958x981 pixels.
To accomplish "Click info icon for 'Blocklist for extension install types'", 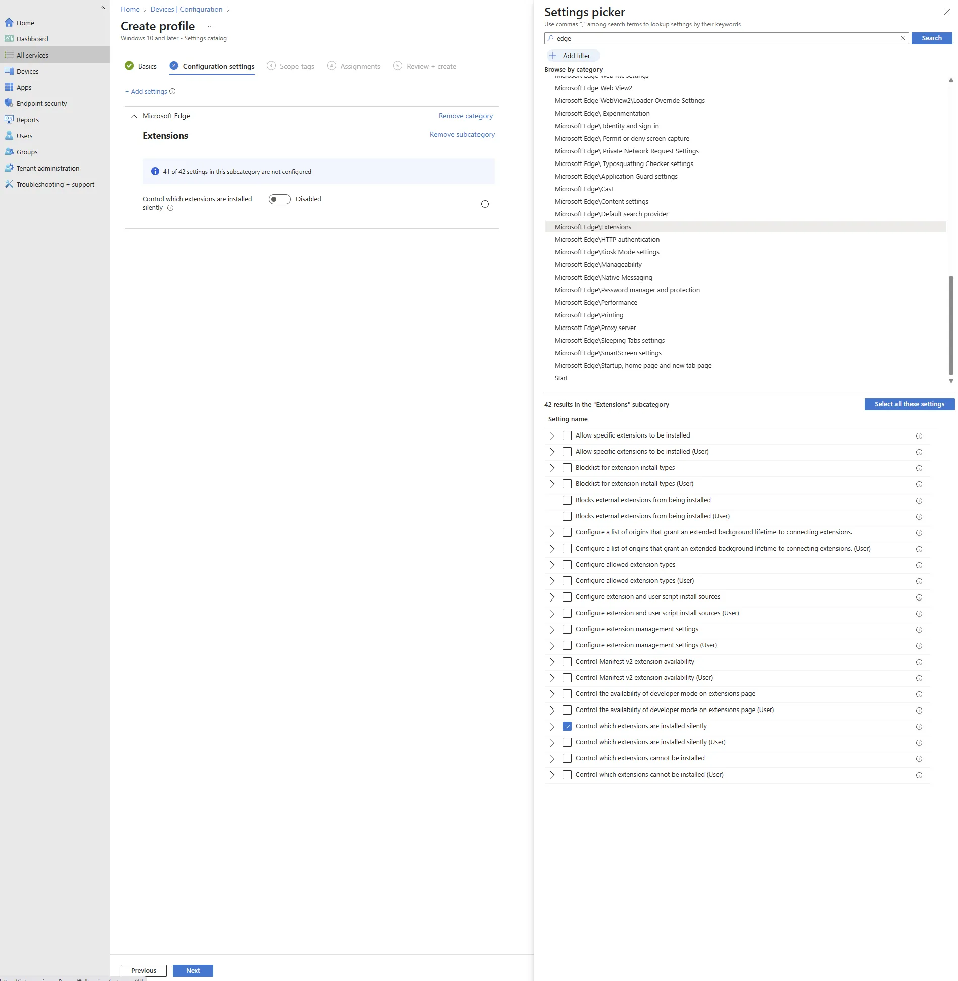I will click(919, 468).
